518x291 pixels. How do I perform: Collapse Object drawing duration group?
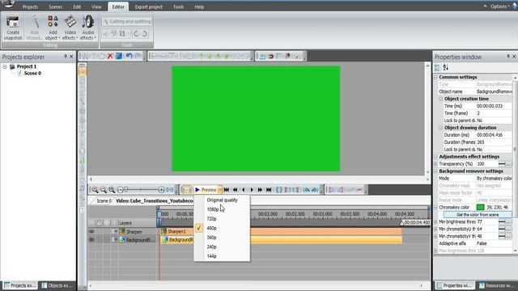(x=440, y=128)
